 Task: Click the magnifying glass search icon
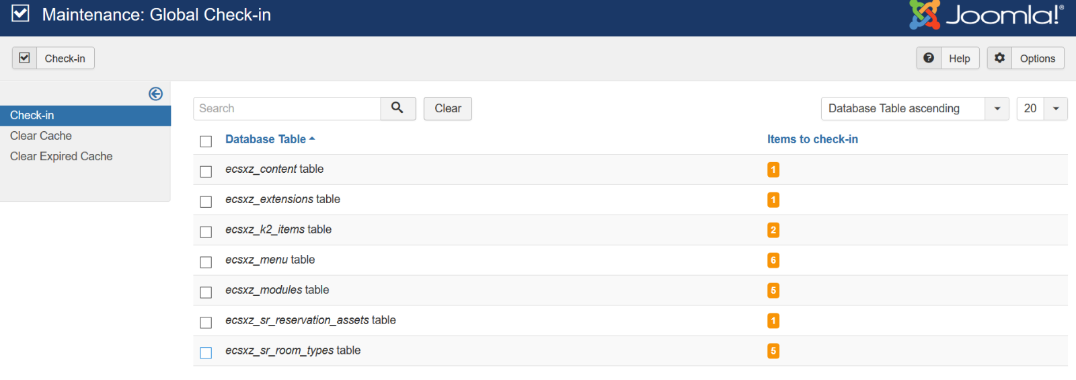pyautogui.click(x=397, y=108)
